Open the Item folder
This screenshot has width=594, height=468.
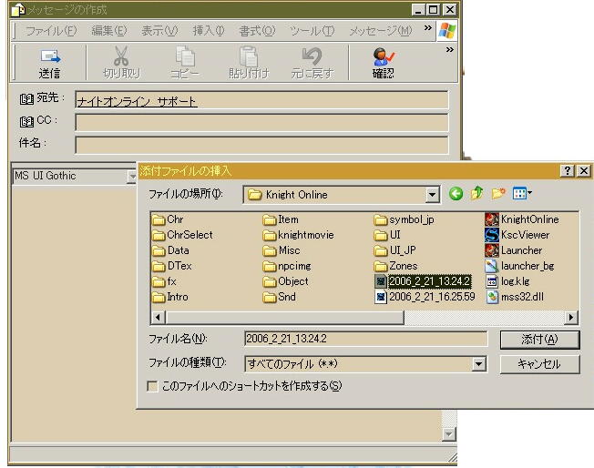click(x=281, y=219)
